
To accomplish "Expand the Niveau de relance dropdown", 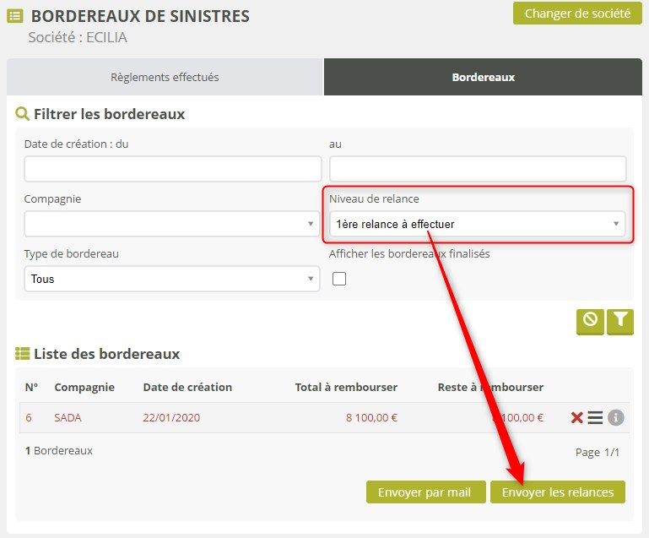I will [x=477, y=224].
